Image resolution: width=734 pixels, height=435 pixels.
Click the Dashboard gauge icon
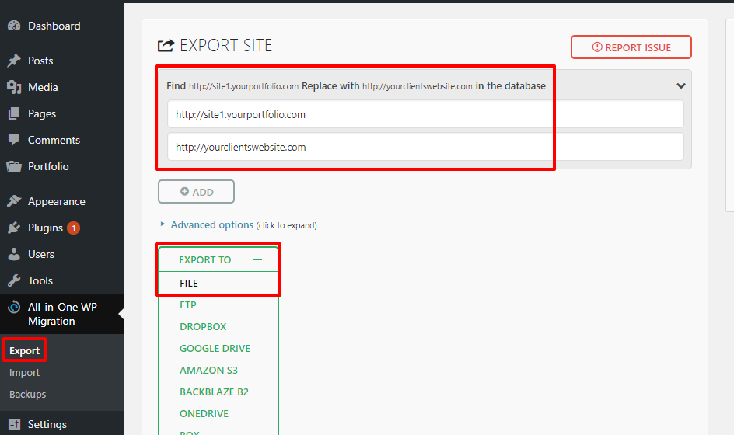click(x=14, y=26)
